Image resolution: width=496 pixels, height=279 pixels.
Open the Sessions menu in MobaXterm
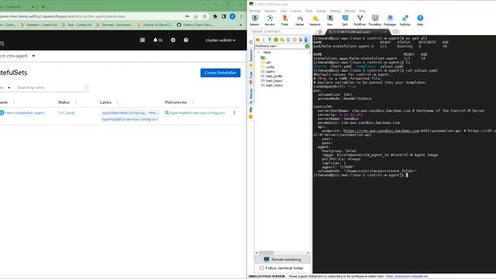pos(270,11)
